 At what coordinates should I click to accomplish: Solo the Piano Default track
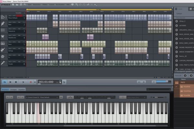point(10,16)
